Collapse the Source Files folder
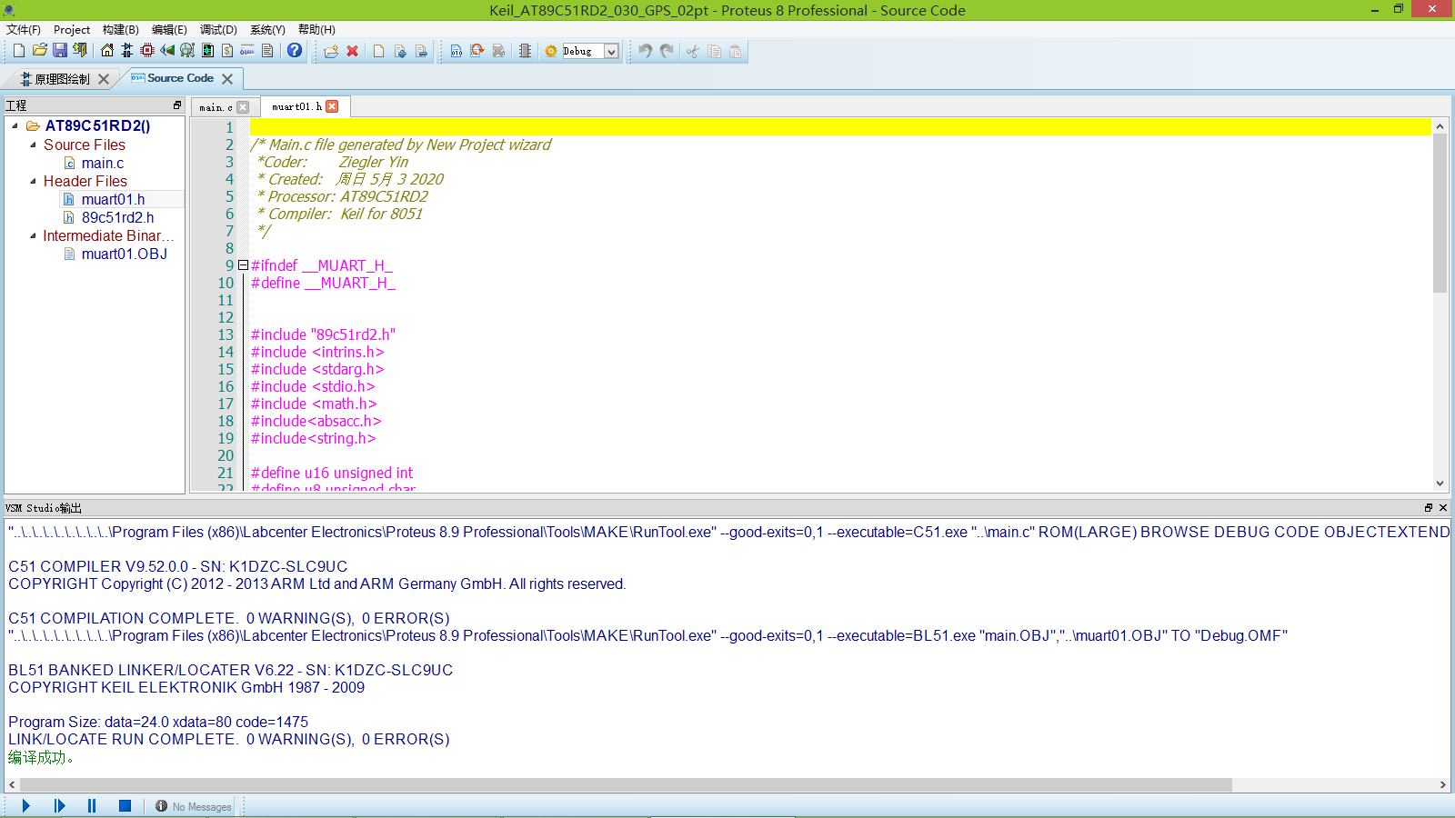 (x=33, y=145)
